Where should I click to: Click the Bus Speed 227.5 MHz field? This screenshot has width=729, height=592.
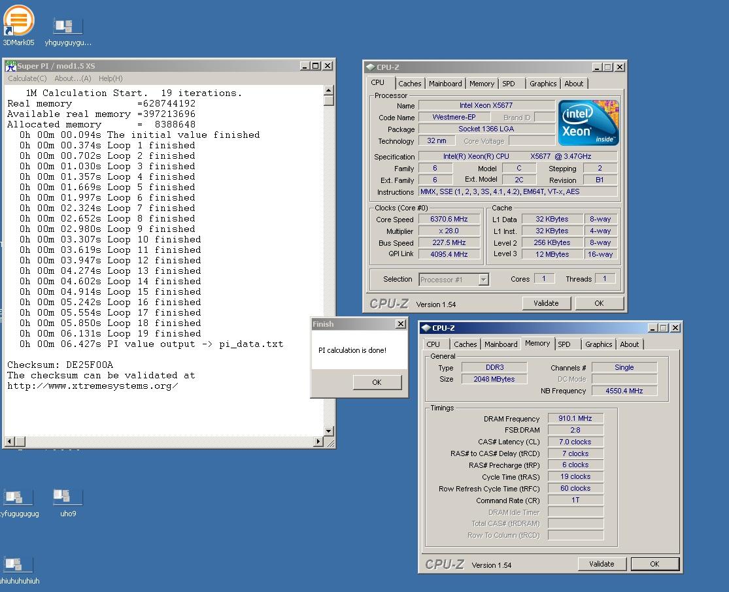pyautogui.click(x=449, y=242)
